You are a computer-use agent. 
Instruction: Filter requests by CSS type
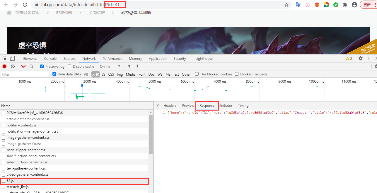[x=111, y=75]
